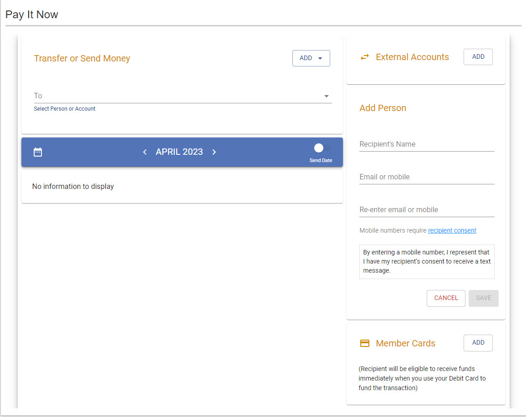The height and width of the screenshot is (417, 526).
Task: Click the mobile number consent disclaimer box
Action: (427, 261)
